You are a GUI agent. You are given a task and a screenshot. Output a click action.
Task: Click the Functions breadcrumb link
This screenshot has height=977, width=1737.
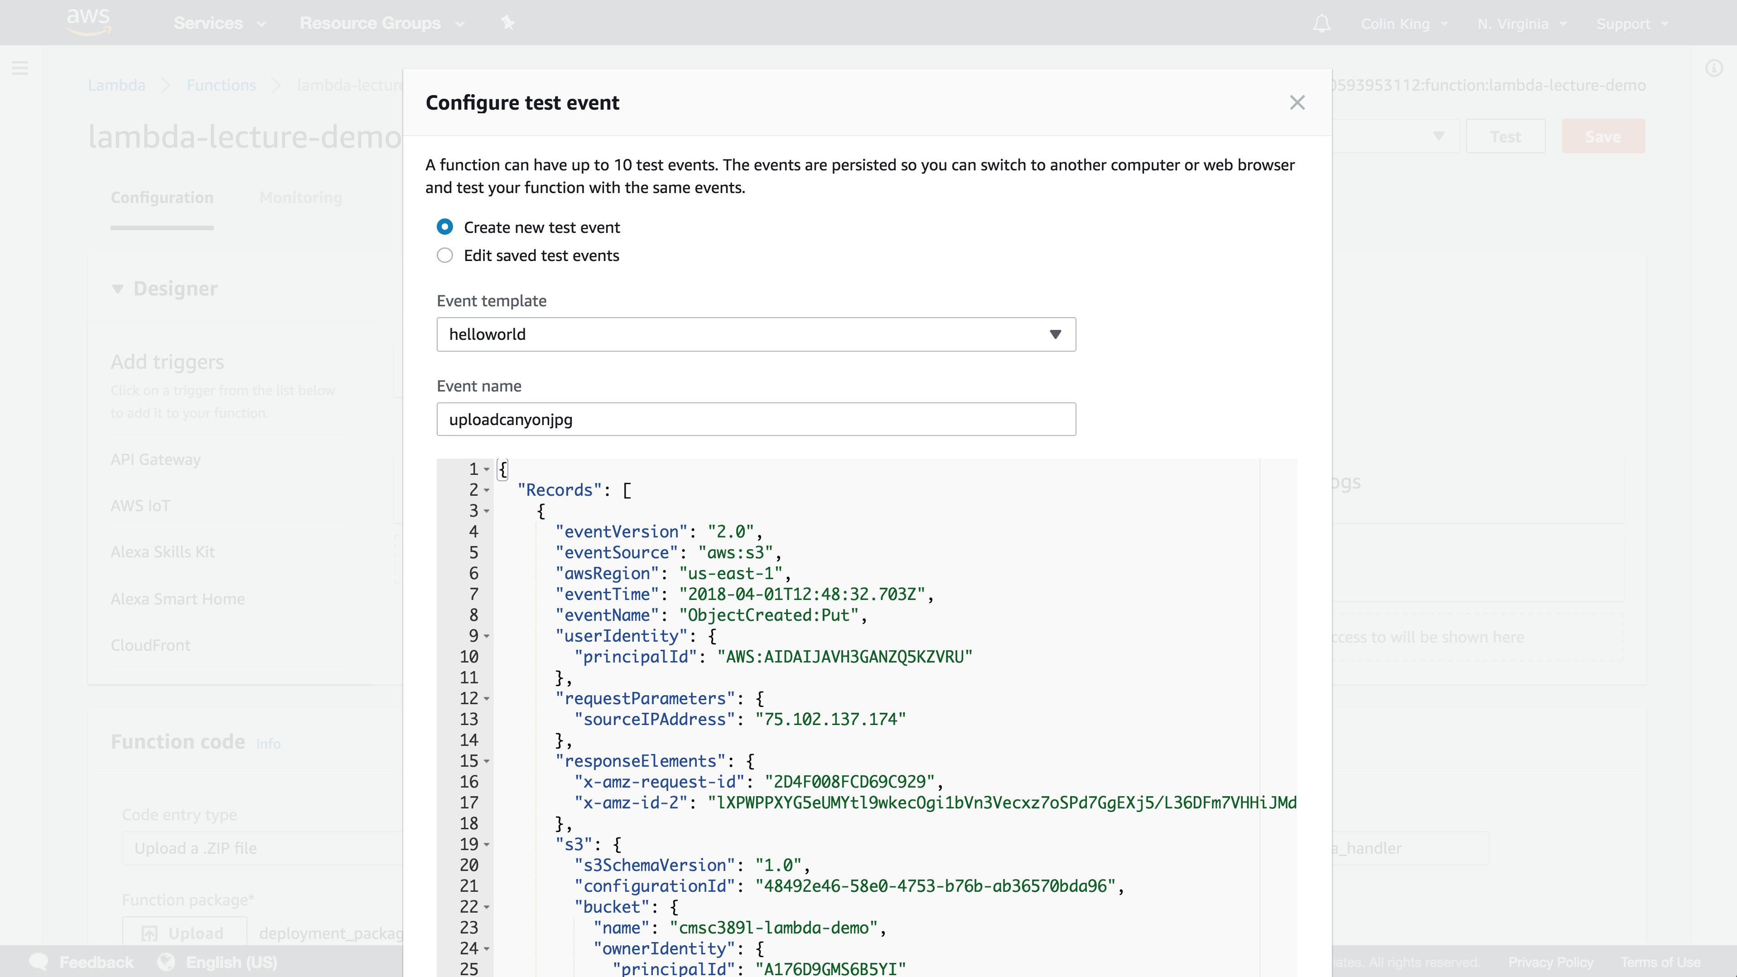[x=221, y=86]
